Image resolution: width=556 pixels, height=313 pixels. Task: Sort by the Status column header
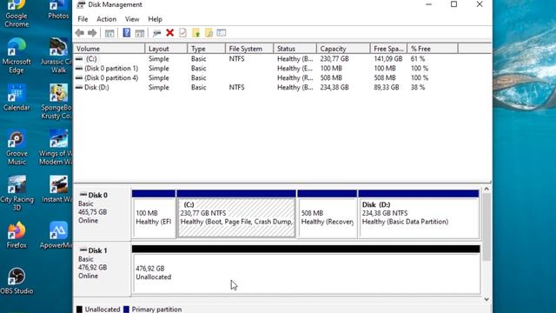(295, 49)
